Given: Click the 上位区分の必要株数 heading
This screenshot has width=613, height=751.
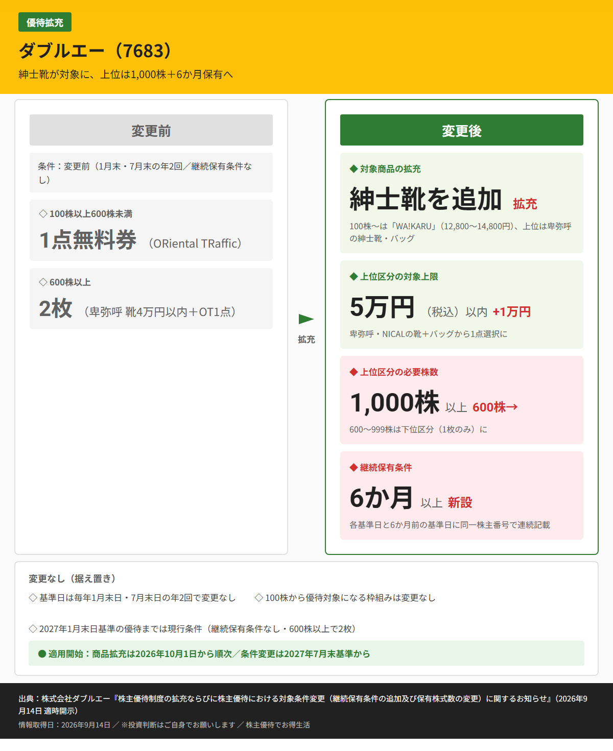Looking at the screenshot, I should pyautogui.click(x=394, y=372).
